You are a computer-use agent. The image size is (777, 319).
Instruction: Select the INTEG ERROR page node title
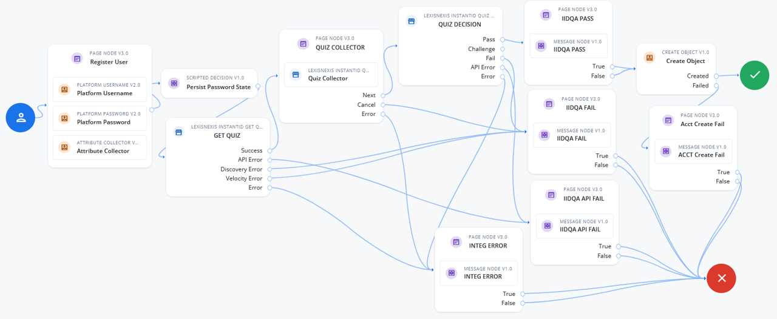click(x=488, y=246)
